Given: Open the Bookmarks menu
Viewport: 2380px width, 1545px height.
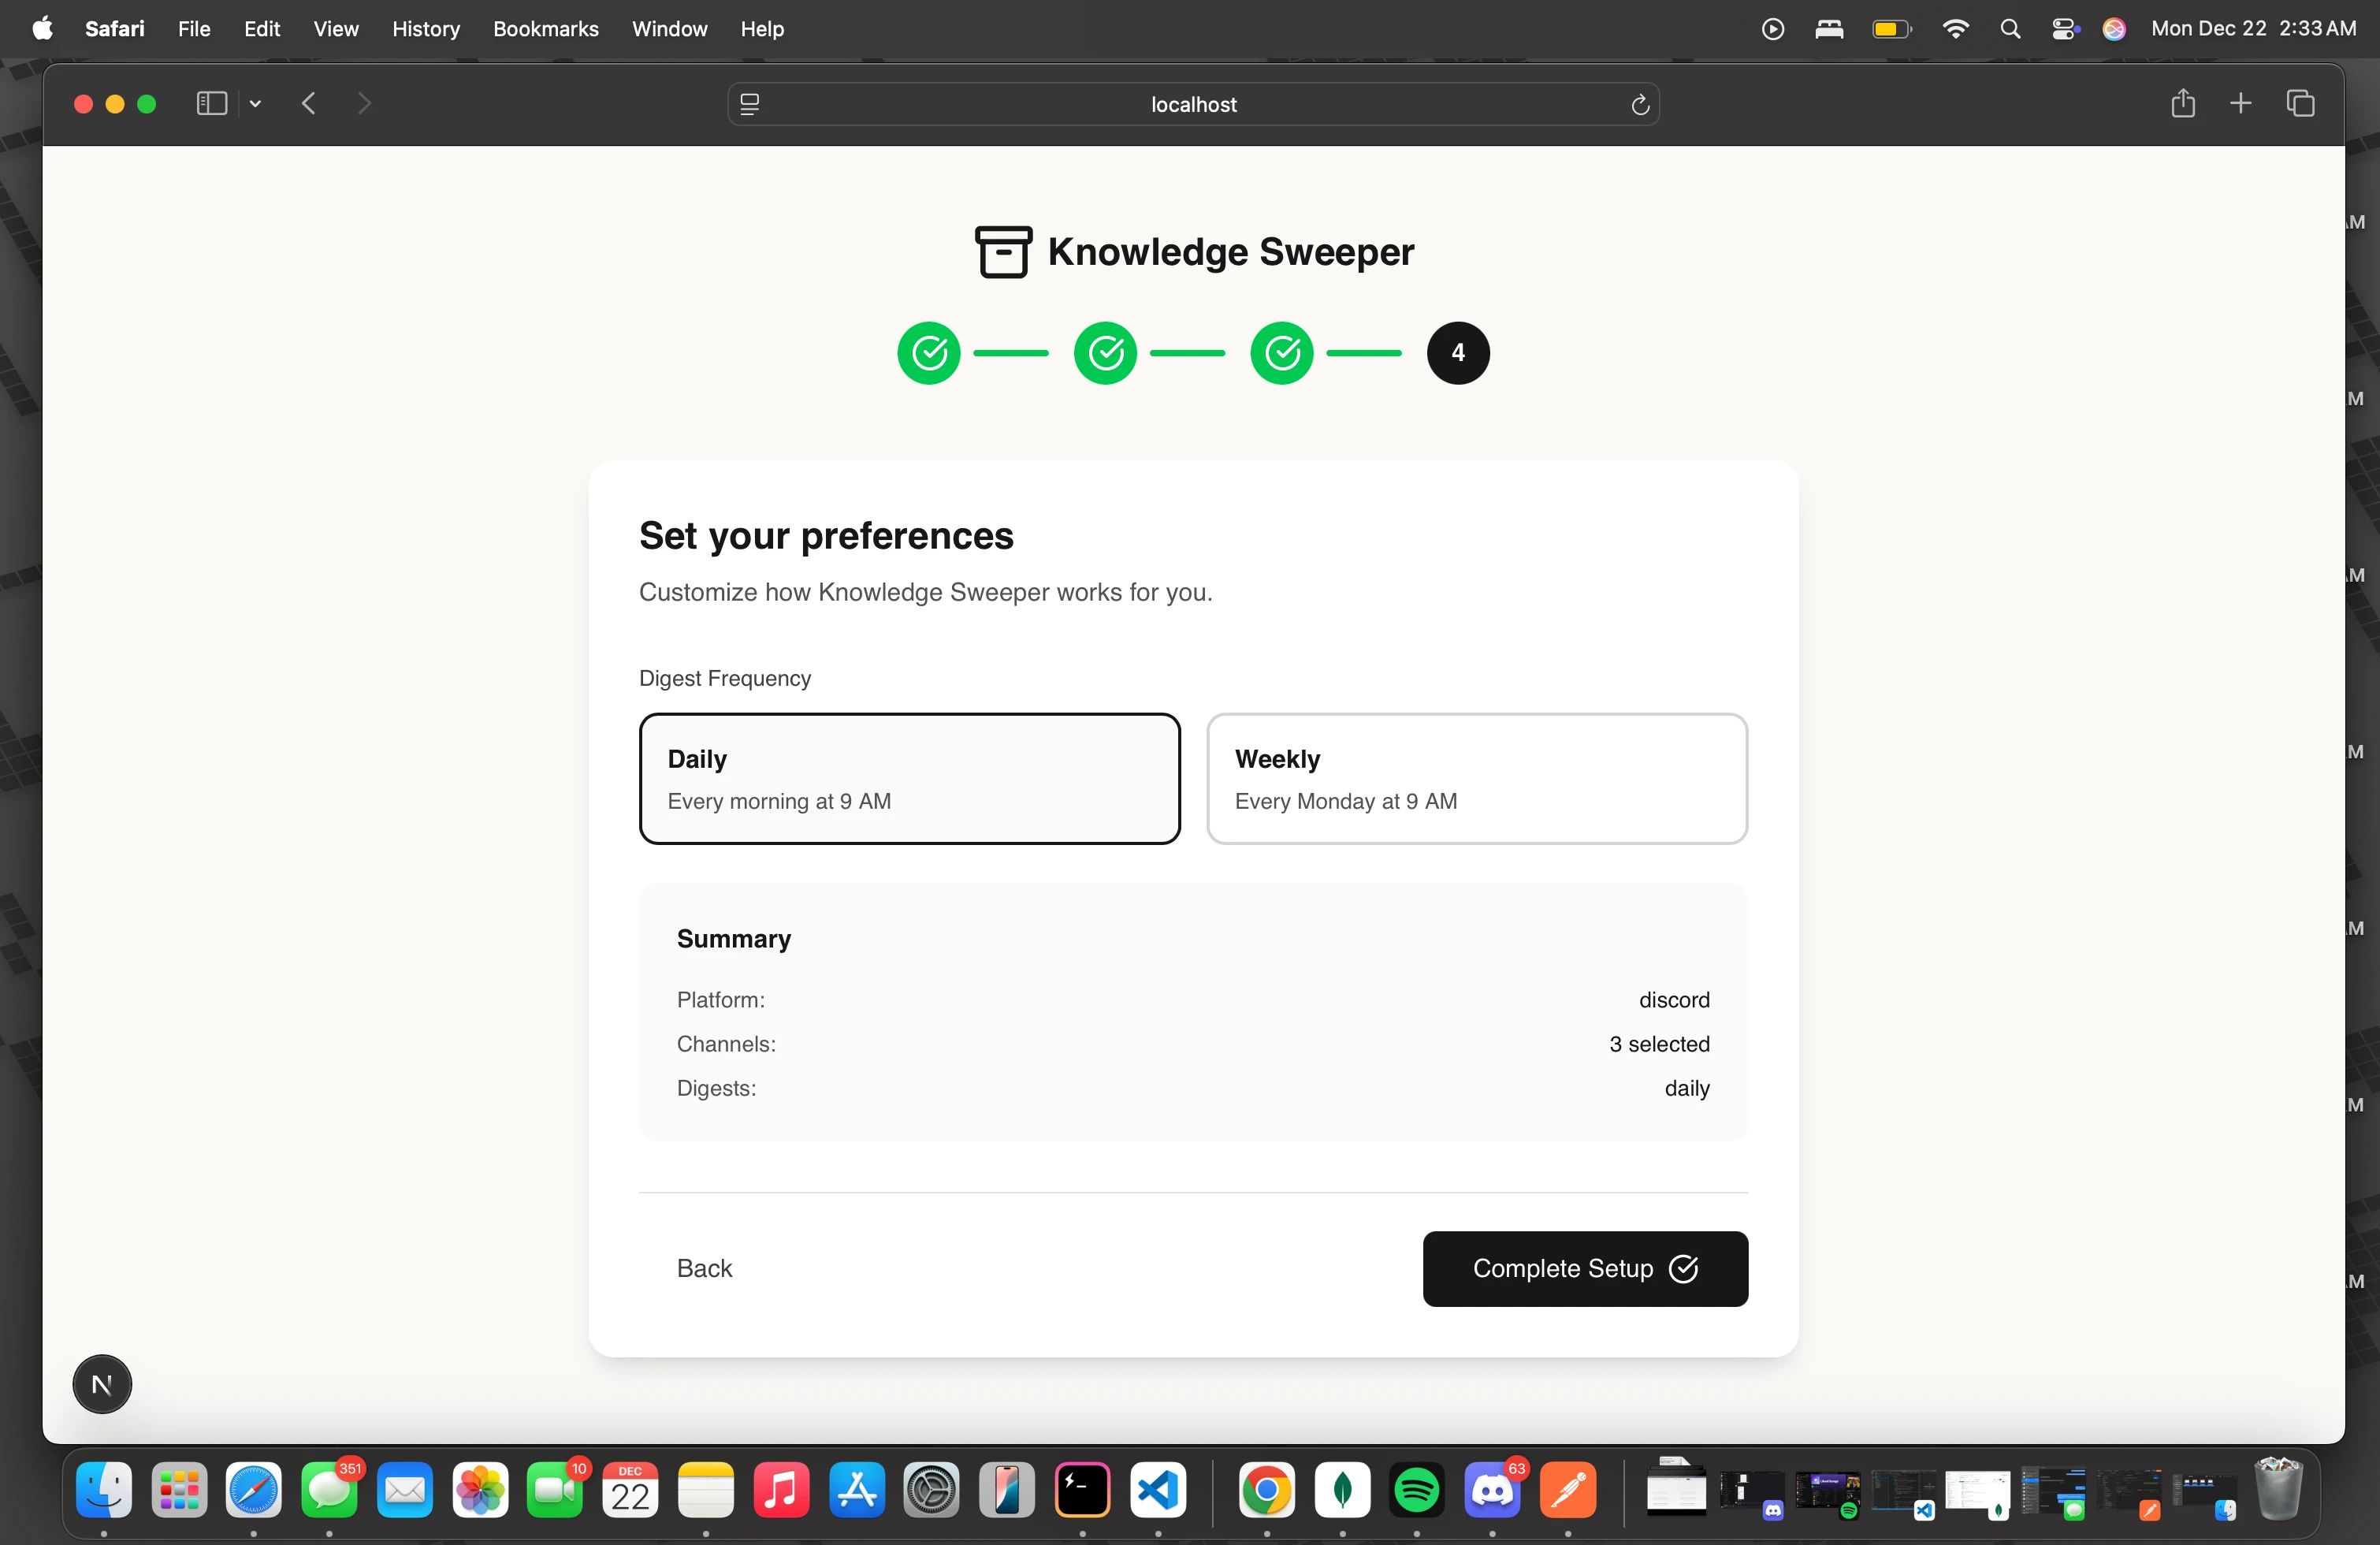Looking at the screenshot, I should 545,29.
